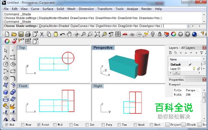
Task: Click the Filter funnel icon in Layers panel
Action: click(x=201, y=53)
